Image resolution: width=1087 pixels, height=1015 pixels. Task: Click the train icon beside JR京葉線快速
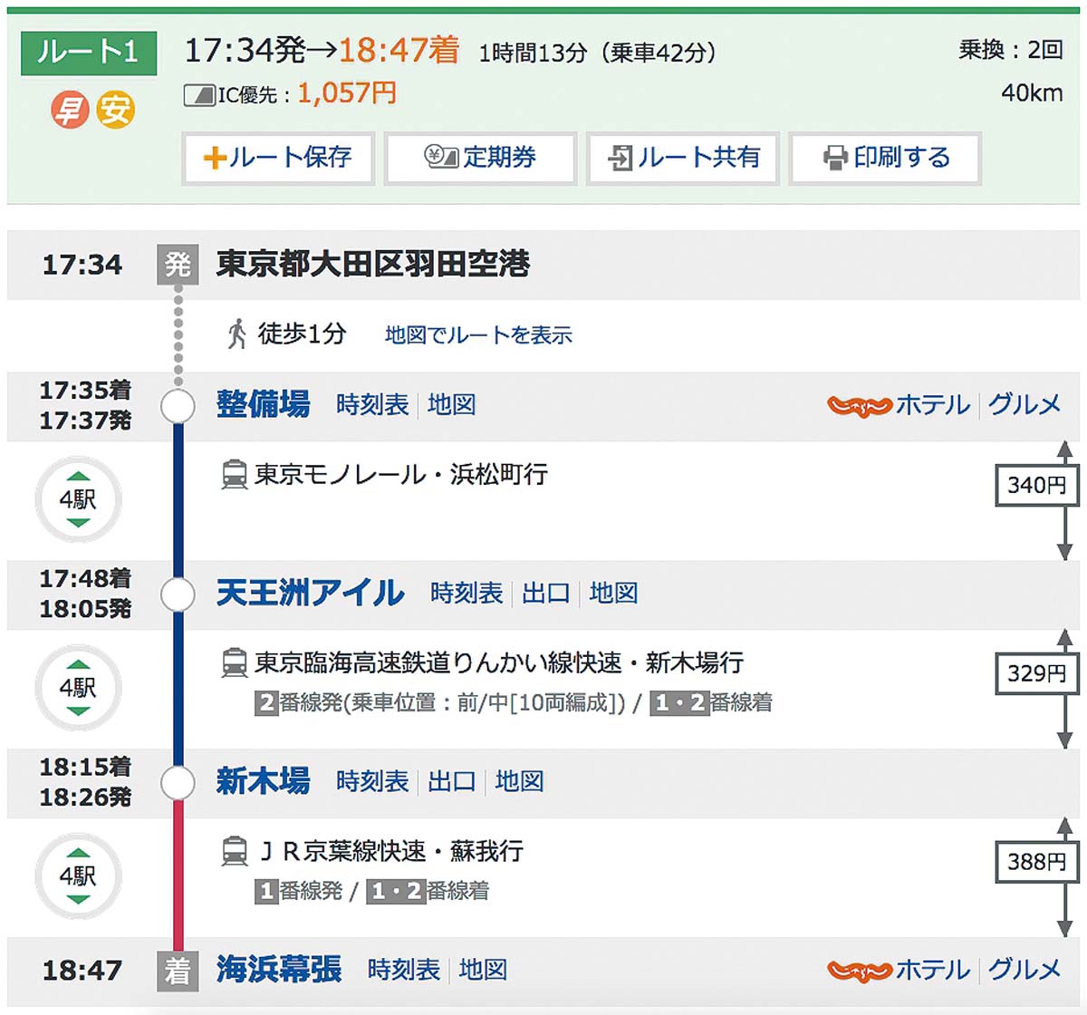pyautogui.click(x=235, y=851)
